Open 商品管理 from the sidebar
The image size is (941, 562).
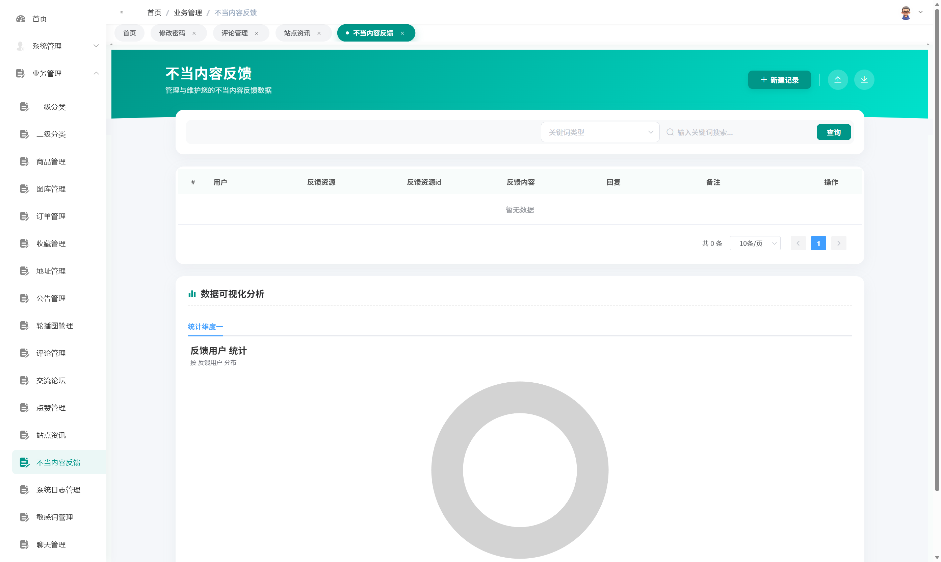click(50, 161)
